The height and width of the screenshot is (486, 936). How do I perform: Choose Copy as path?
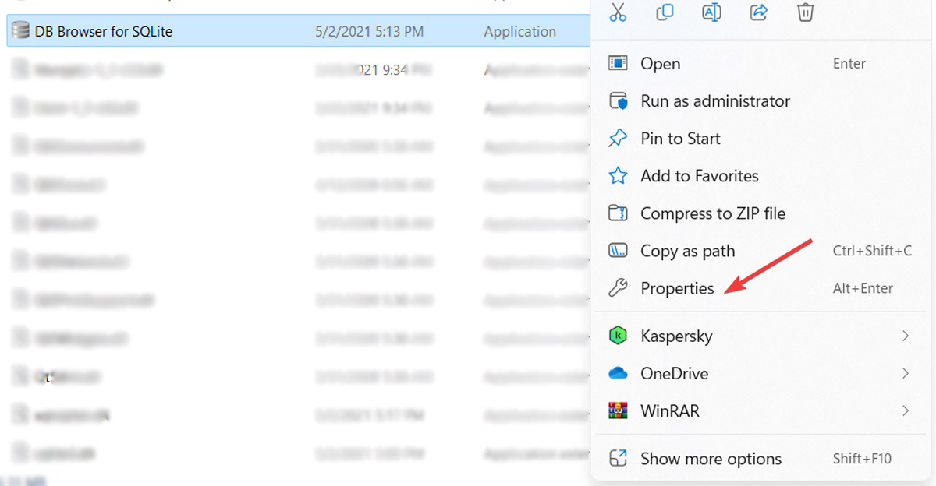click(x=687, y=251)
